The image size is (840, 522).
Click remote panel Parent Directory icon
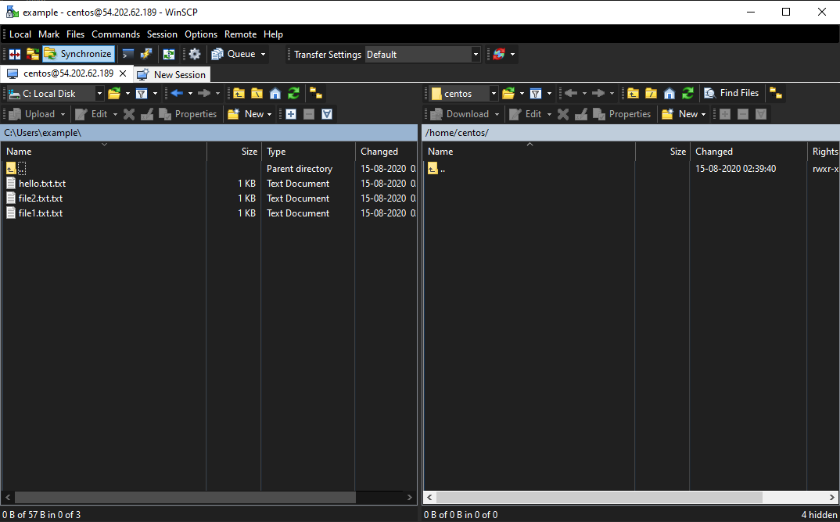(x=634, y=94)
